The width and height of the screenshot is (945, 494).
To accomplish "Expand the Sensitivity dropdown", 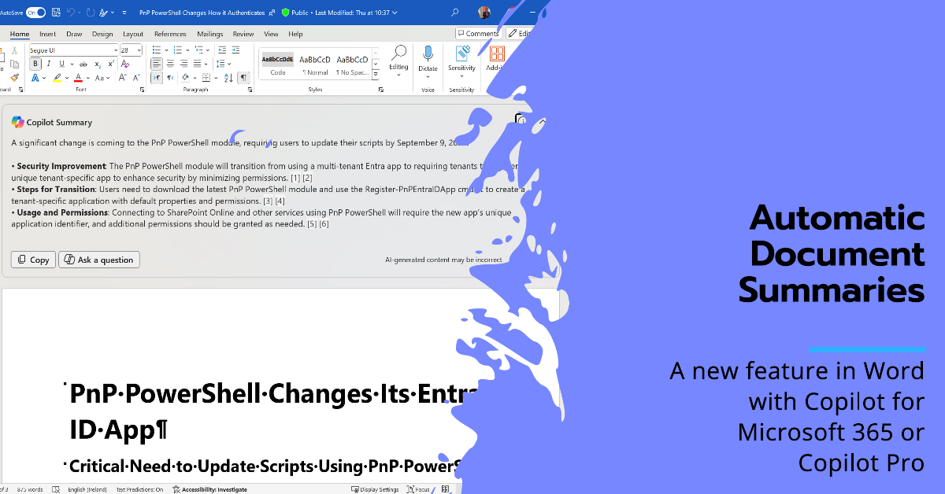I will pos(461,76).
